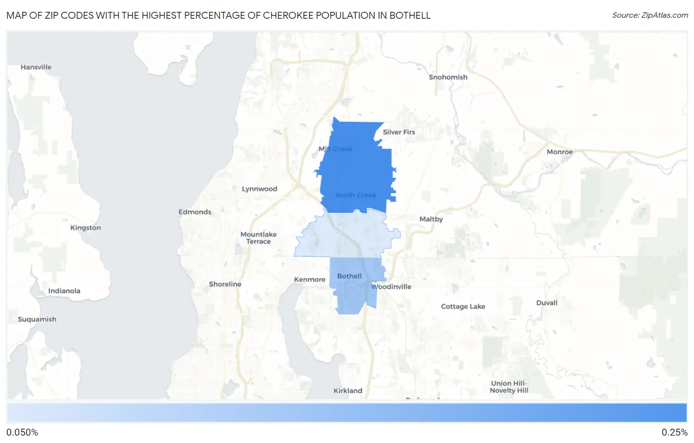694x443 pixels.
Task: Click the map title heading
Action: (x=219, y=15)
